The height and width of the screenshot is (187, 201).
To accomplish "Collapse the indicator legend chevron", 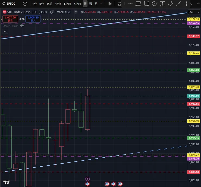I will (5, 31).
